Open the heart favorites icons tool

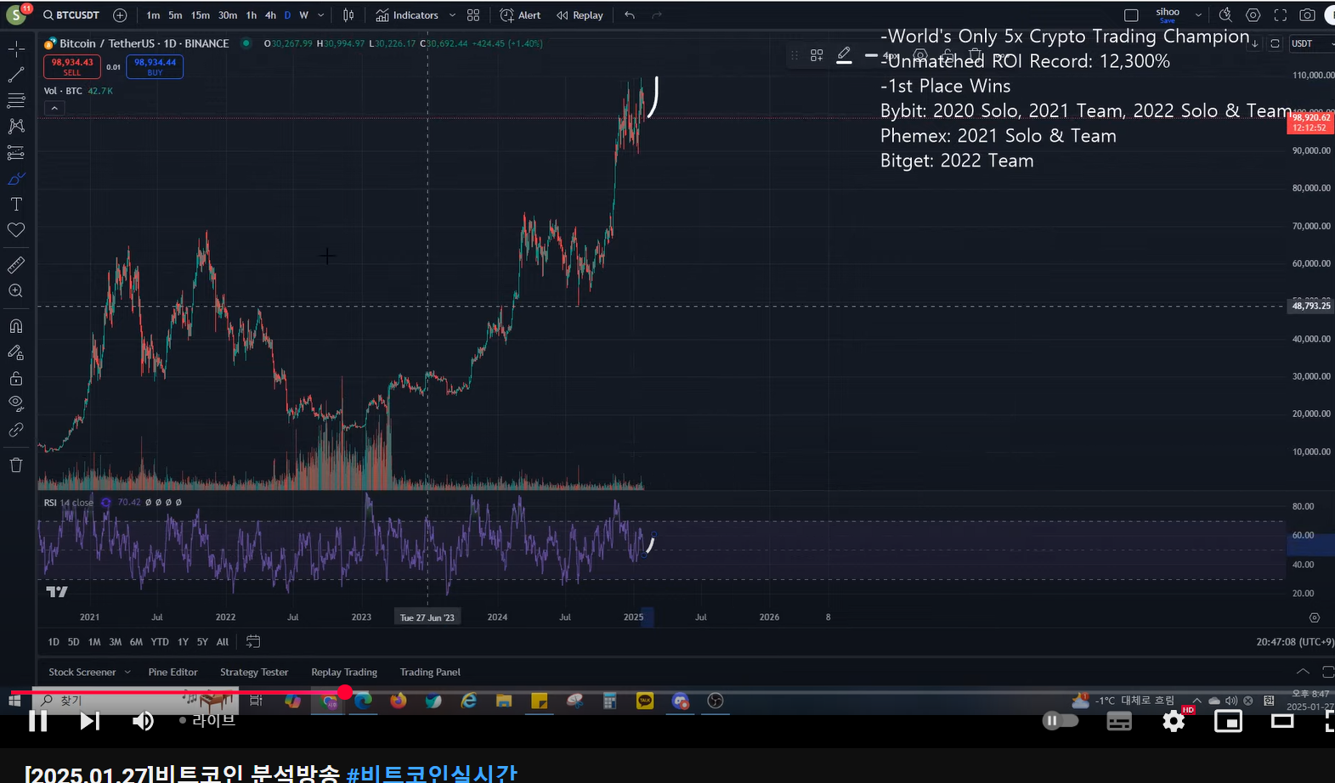pos(16,230)
